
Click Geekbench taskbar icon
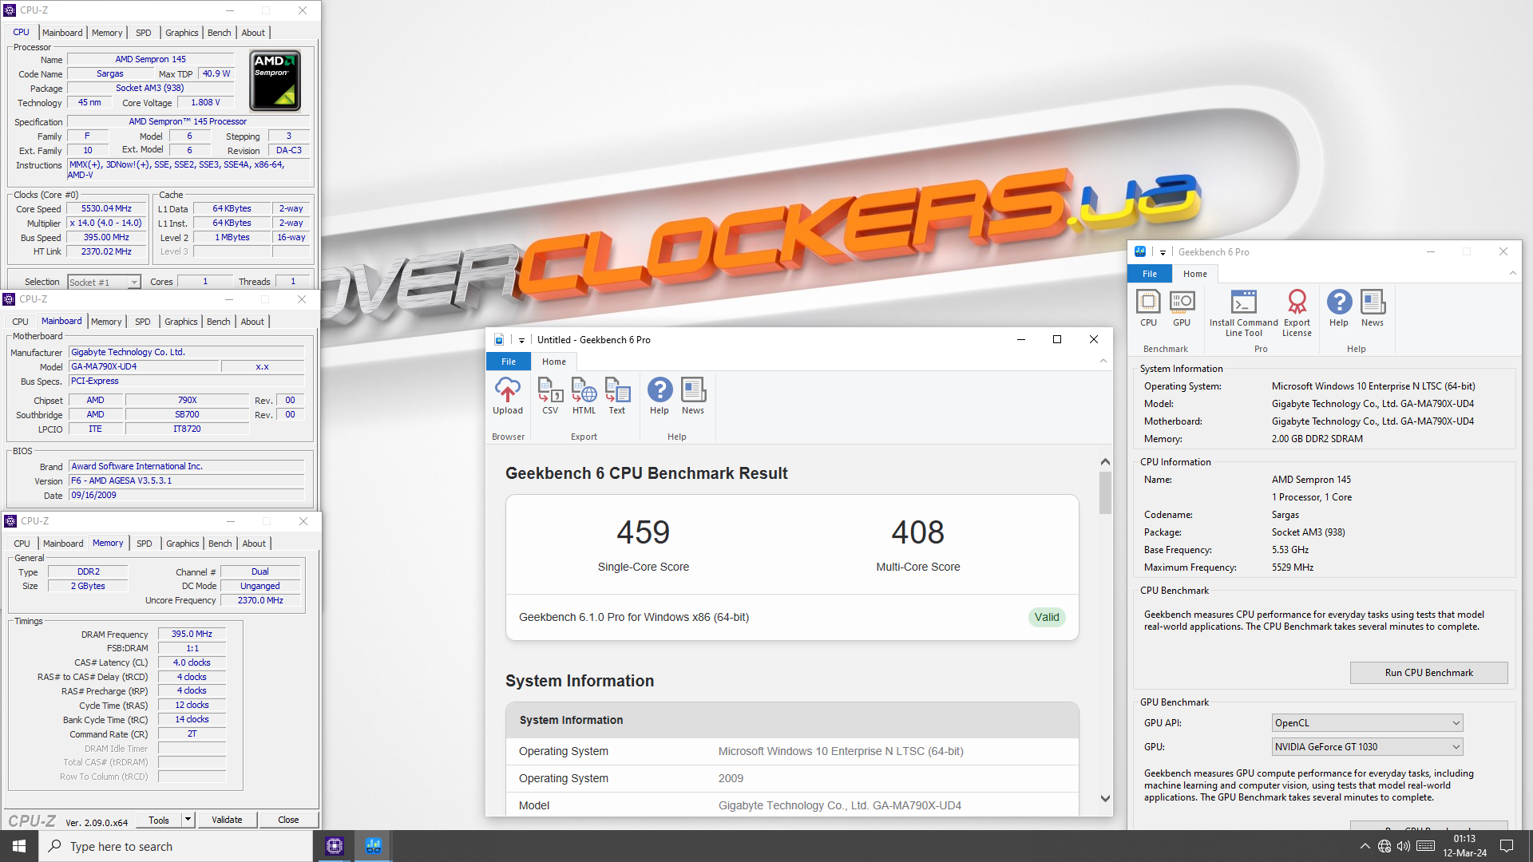[x=373, y=846]
